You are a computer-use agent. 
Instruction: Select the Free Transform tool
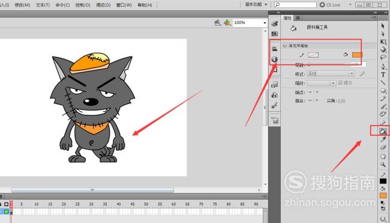coord(383,41)
